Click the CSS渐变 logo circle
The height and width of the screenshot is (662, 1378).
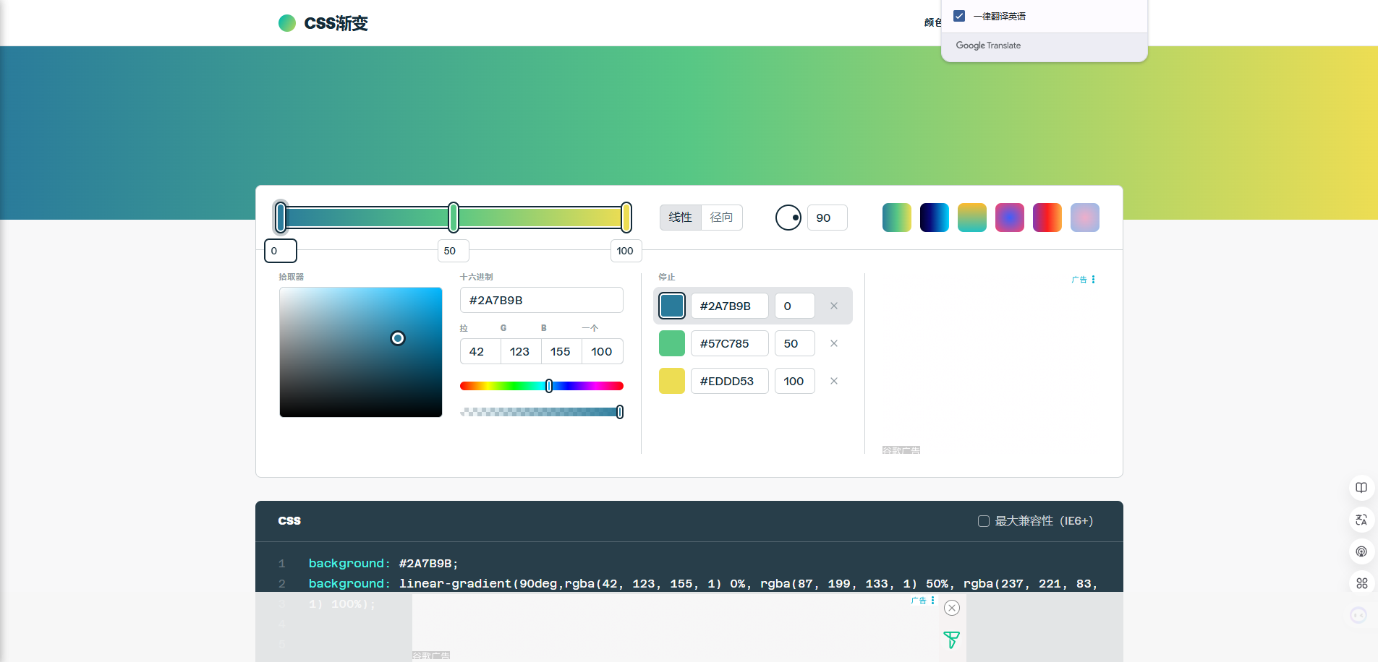(287, 22)
